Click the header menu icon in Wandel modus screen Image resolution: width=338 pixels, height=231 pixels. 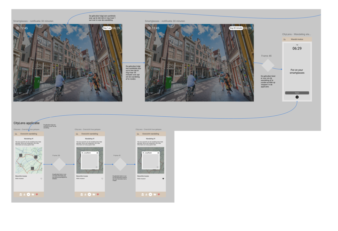point(285,39)
